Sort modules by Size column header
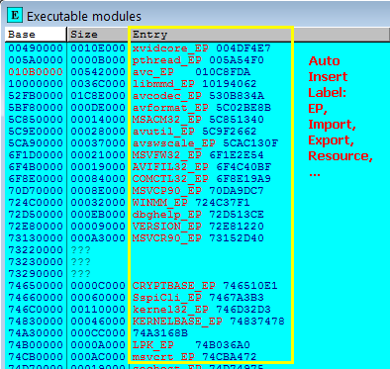Viewport: 390px width, 369px height. pyautogui.click(x=97, y=35)
